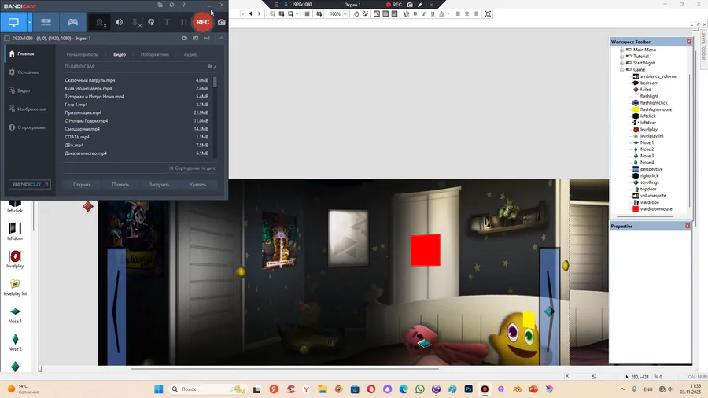This screenshot has height=398, width=708.
Task: Click the Удалить button
Action: (x=197, y=185)
